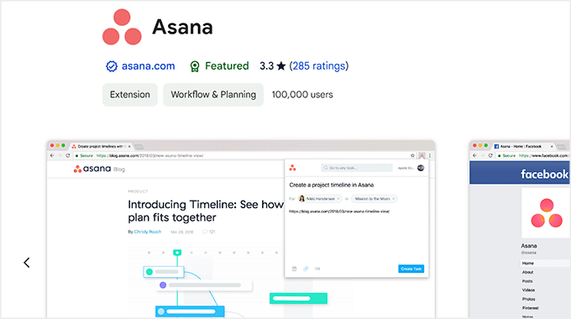Open the asana.com publisher link
The image size is (571, 319).
(149, 66)
